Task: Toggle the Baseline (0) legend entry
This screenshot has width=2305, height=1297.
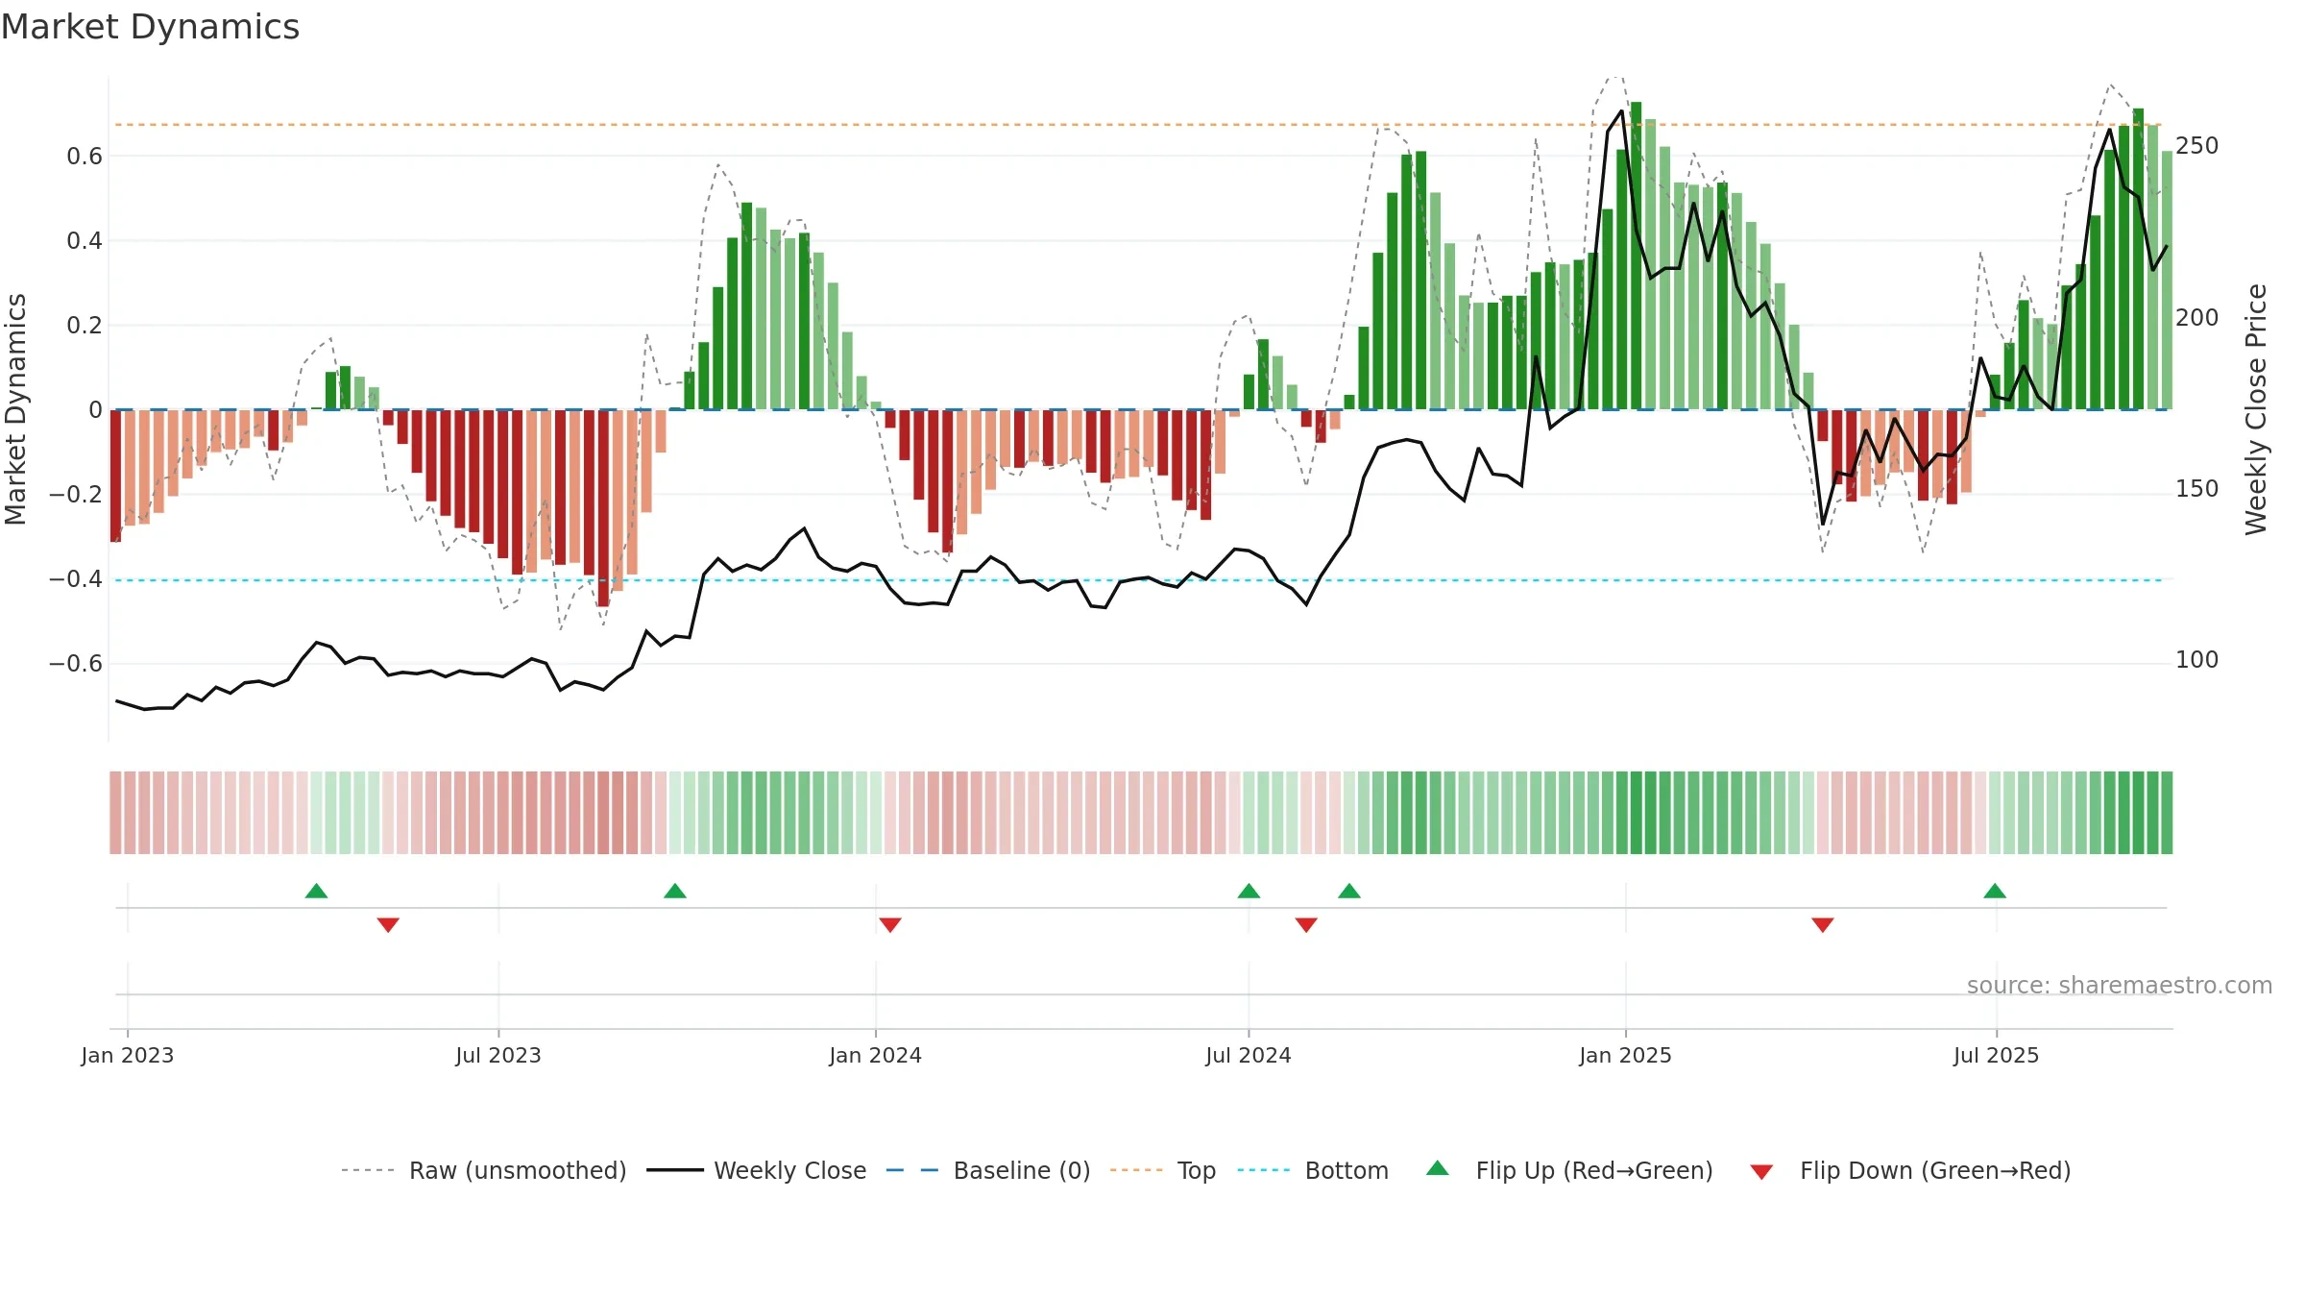Action: 988,1170
